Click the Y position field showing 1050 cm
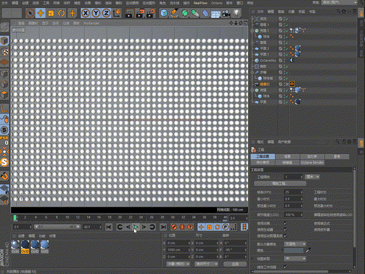The image size is (365, 274). (179, 250)
